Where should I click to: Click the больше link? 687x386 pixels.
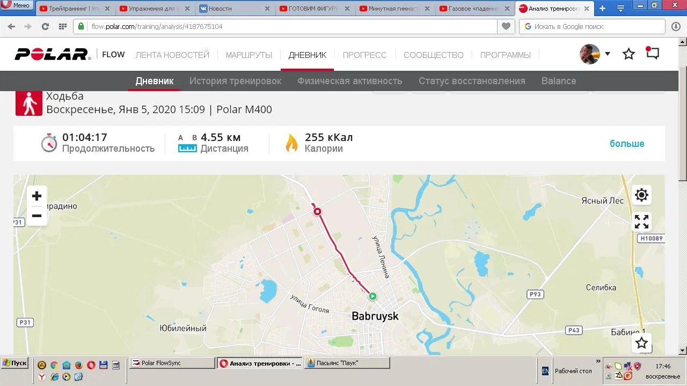[x=627, y=143]
